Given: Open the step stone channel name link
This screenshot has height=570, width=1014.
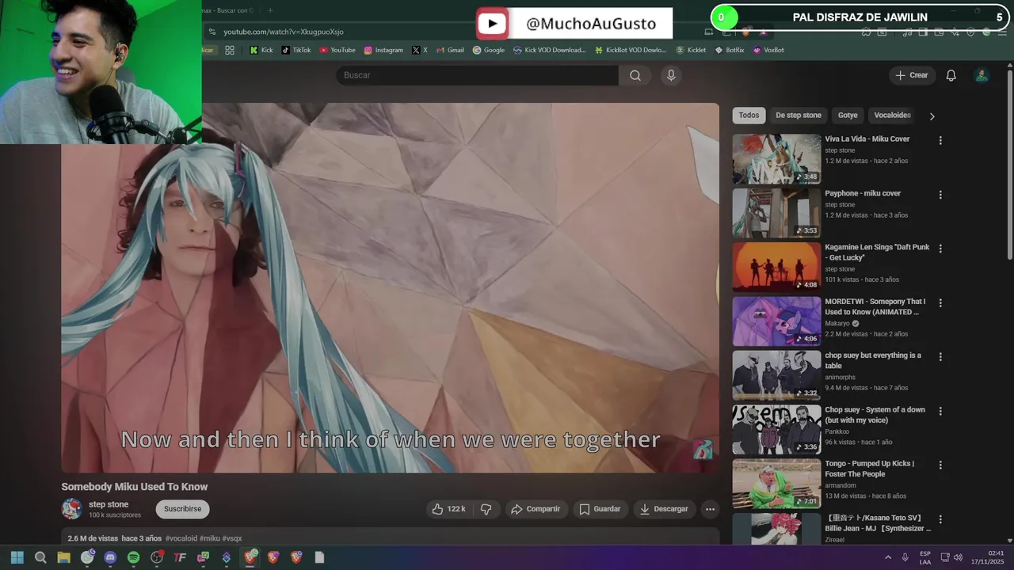Looking at the screenshot, I should [x=109, y=504].
